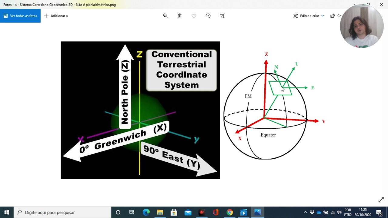388x218 pixels.
Task: Click POR PTB2 language indicator
Action: coord(348,212)
